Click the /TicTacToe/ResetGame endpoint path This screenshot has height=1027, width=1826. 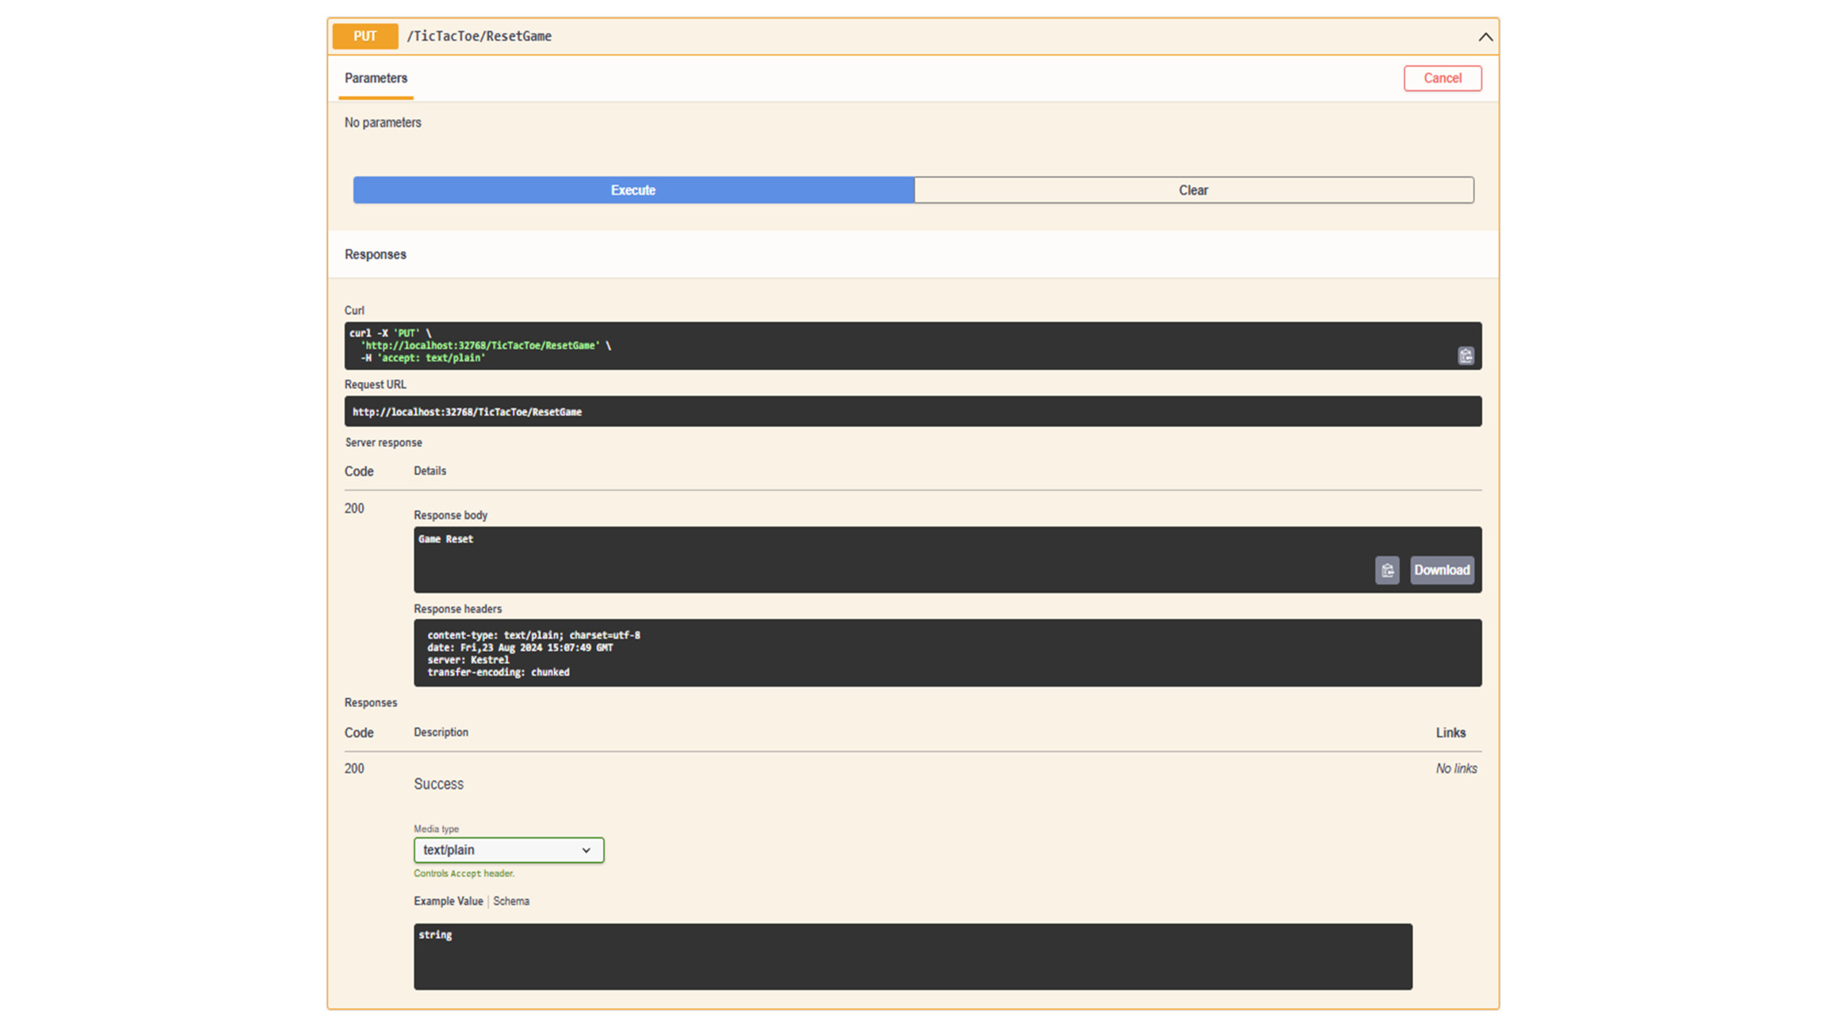pos(479,36)
